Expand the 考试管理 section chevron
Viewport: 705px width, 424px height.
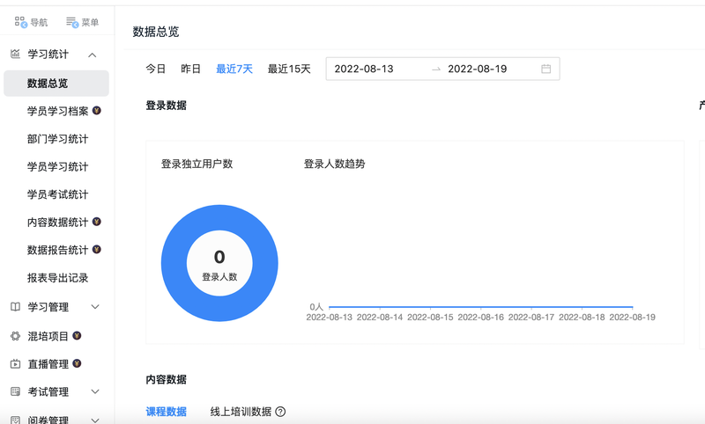(x=95, y=391)
